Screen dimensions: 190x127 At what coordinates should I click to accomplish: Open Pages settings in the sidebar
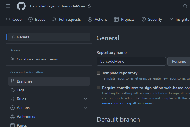[x=22, y=125]
